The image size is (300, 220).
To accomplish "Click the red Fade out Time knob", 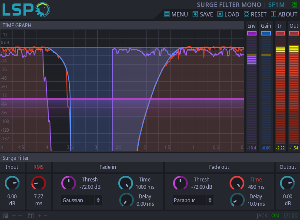I will point(237,183).
